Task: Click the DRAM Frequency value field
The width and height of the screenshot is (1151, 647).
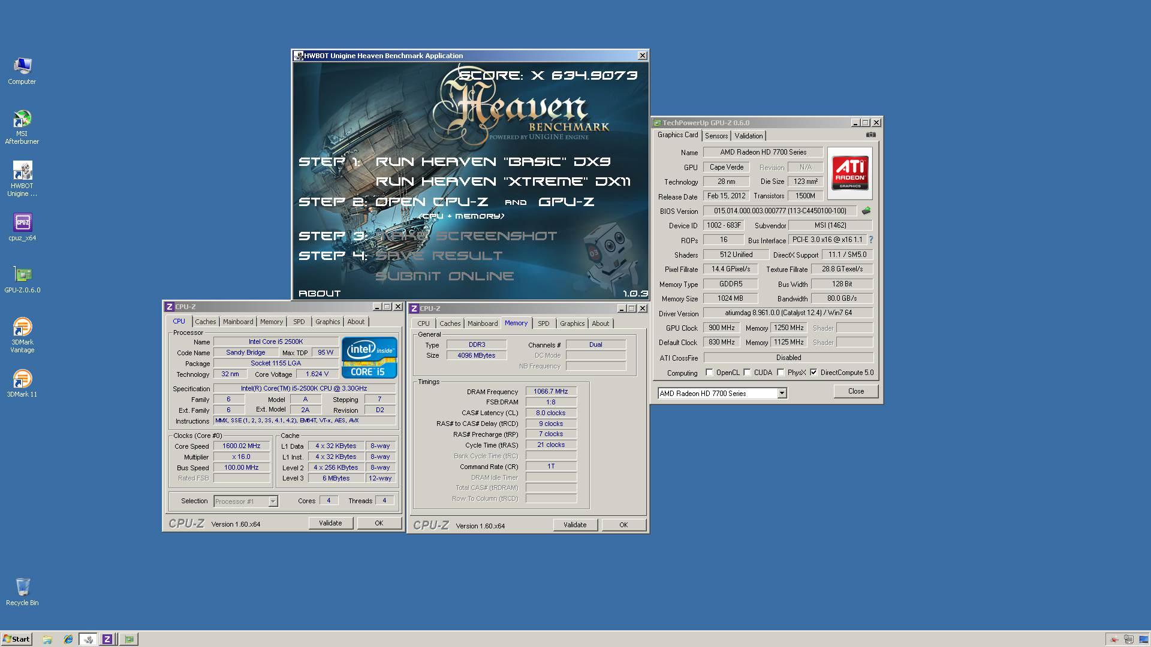Action: [551, 391]
